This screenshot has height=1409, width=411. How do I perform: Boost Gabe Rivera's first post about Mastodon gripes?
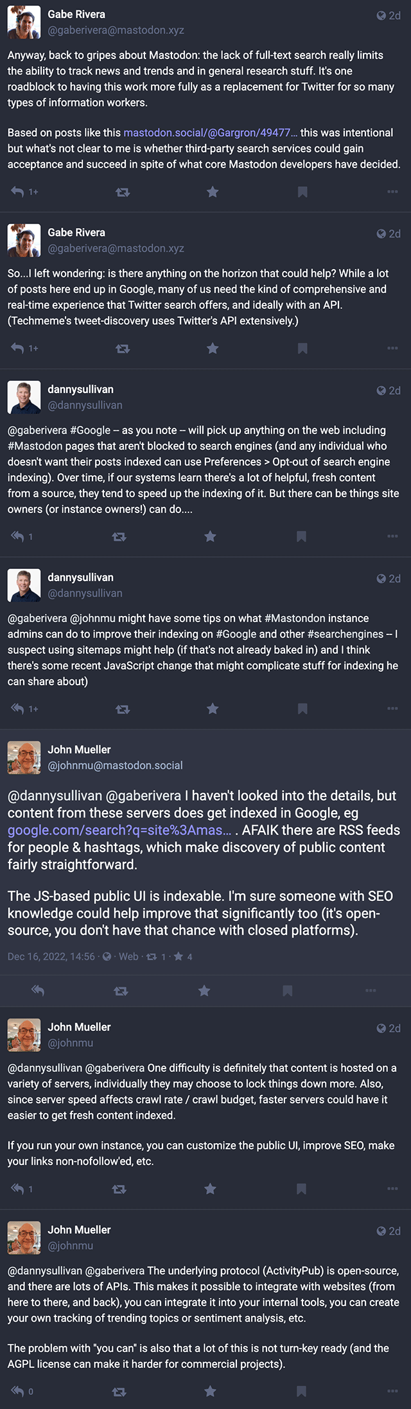122,191
